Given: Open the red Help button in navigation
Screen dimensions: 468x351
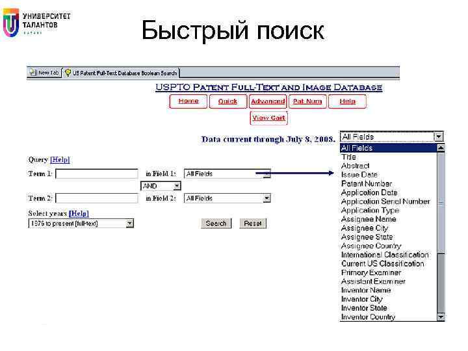Looking at the screenshot, I should pos(347,101).
